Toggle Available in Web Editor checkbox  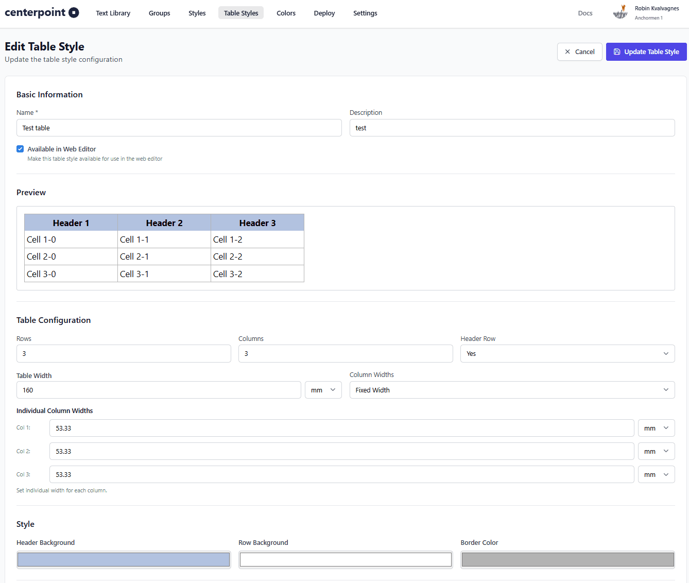[20, 149]
